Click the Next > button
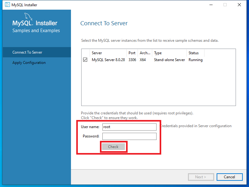 coord(201,177)
